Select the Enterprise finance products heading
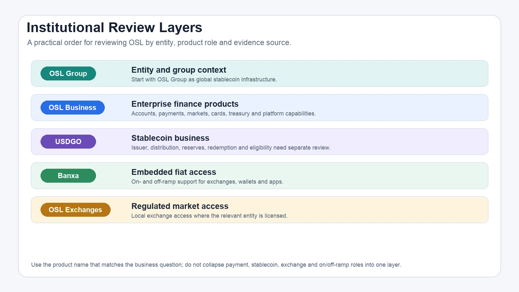The width and height of the screenshot is (519, 292). coord(185,104)
